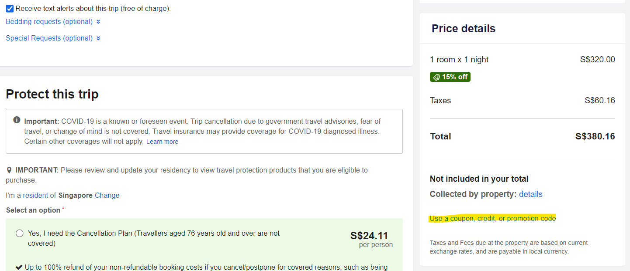Click the Learn more link about travel insurance
Screen dimensions: 630x271
pyautogui.click(x=162, y=141)
